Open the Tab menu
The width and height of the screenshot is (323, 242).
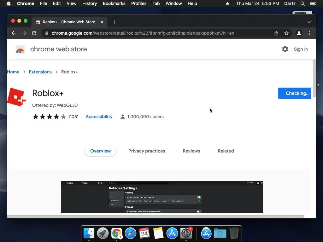[x=156, y=3]
